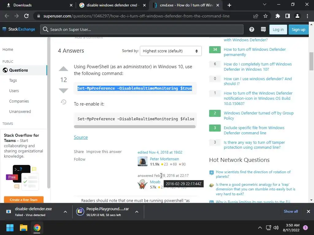
Task: Follow this answer
Action: (x=79, y=159)
